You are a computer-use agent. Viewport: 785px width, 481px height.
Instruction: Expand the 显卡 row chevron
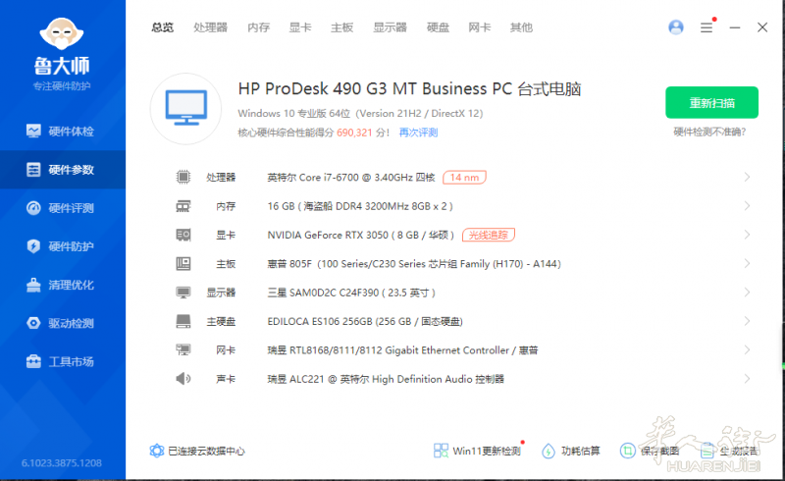[x=747, y=235]
